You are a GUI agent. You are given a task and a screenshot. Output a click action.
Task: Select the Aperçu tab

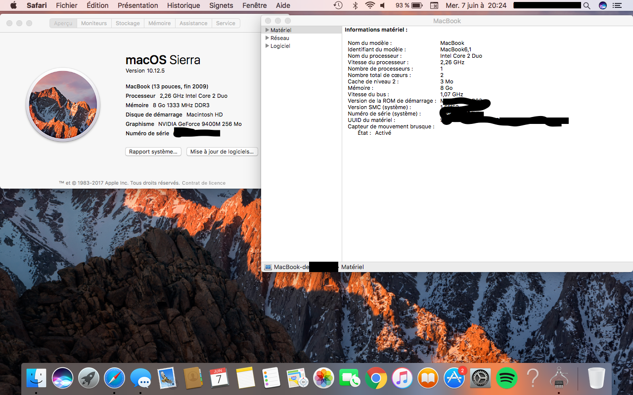coord(63,23)
